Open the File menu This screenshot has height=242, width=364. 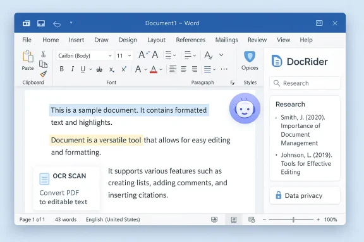coord(27,40)
